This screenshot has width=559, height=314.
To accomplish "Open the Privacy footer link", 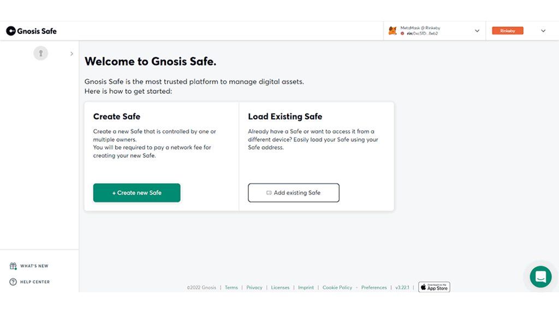I will [x=254, y=288].
